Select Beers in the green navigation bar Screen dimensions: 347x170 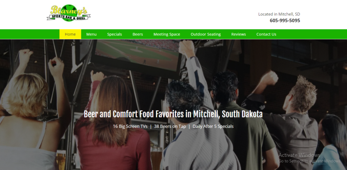click(138, 34)
